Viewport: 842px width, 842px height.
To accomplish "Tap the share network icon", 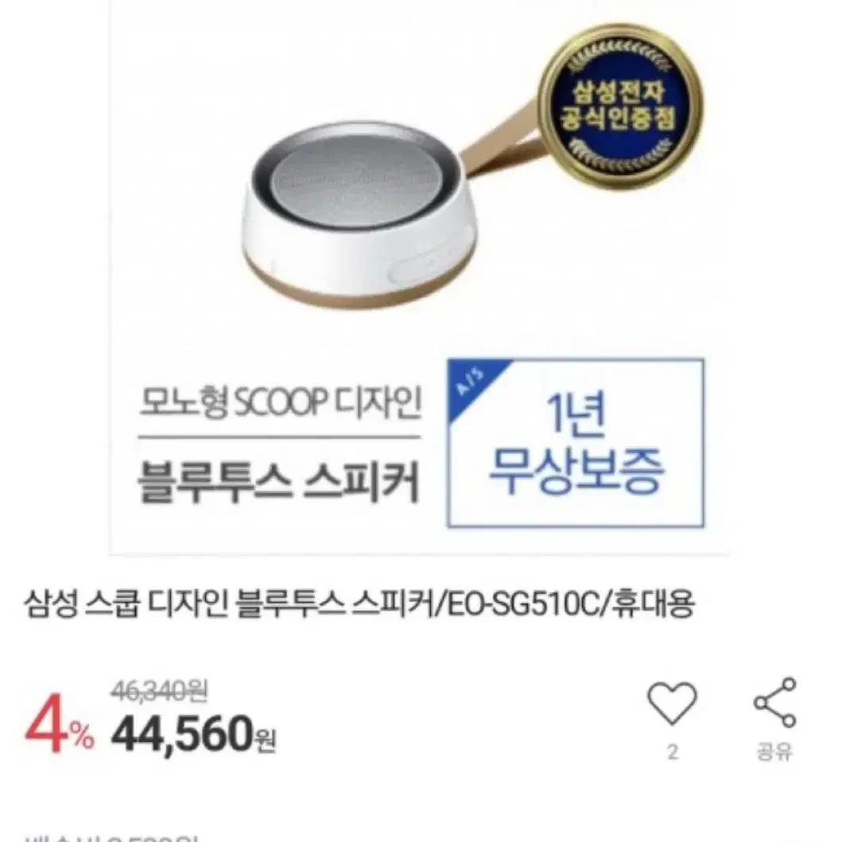I will (774, 702).
